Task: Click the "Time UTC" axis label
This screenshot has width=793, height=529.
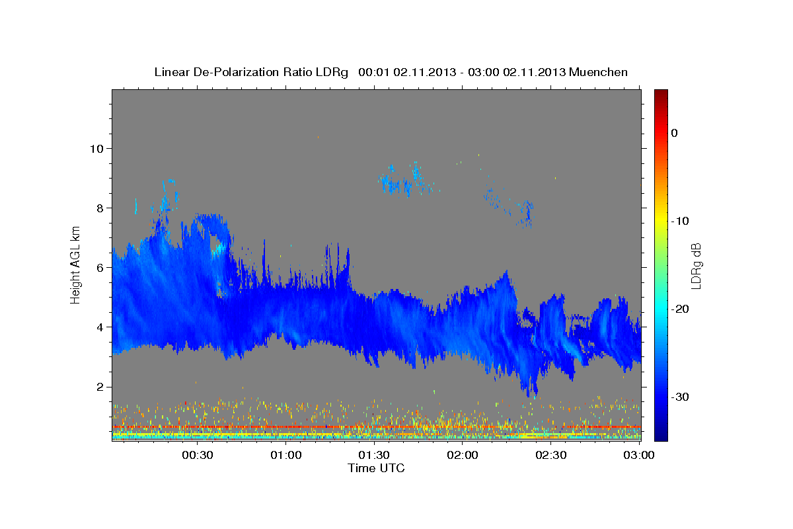Action: (x=376, y=468)
